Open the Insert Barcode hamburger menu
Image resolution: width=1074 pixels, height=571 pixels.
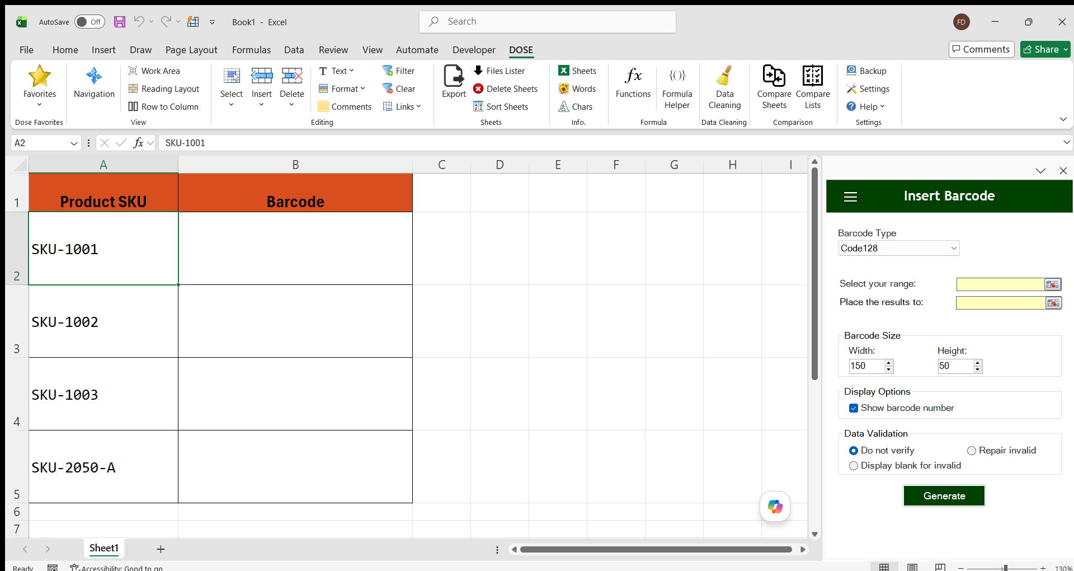click(x=850, y=196)
